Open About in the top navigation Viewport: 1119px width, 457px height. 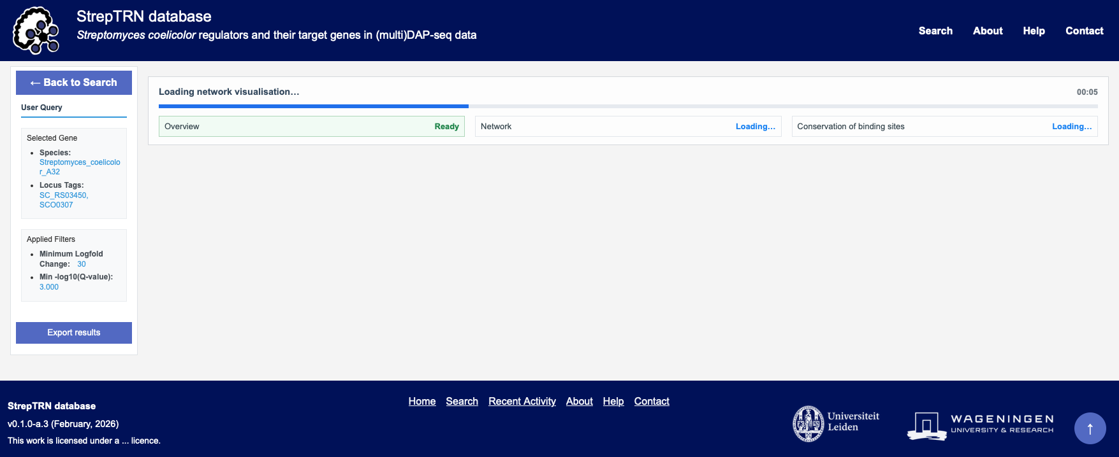[x=988, y=31]
